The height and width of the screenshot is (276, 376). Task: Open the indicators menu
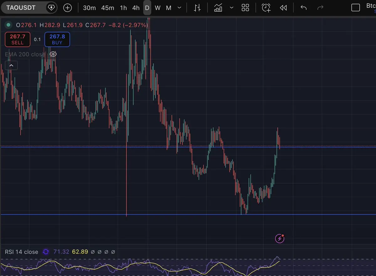pyautogui.click(x=218, y=8)
